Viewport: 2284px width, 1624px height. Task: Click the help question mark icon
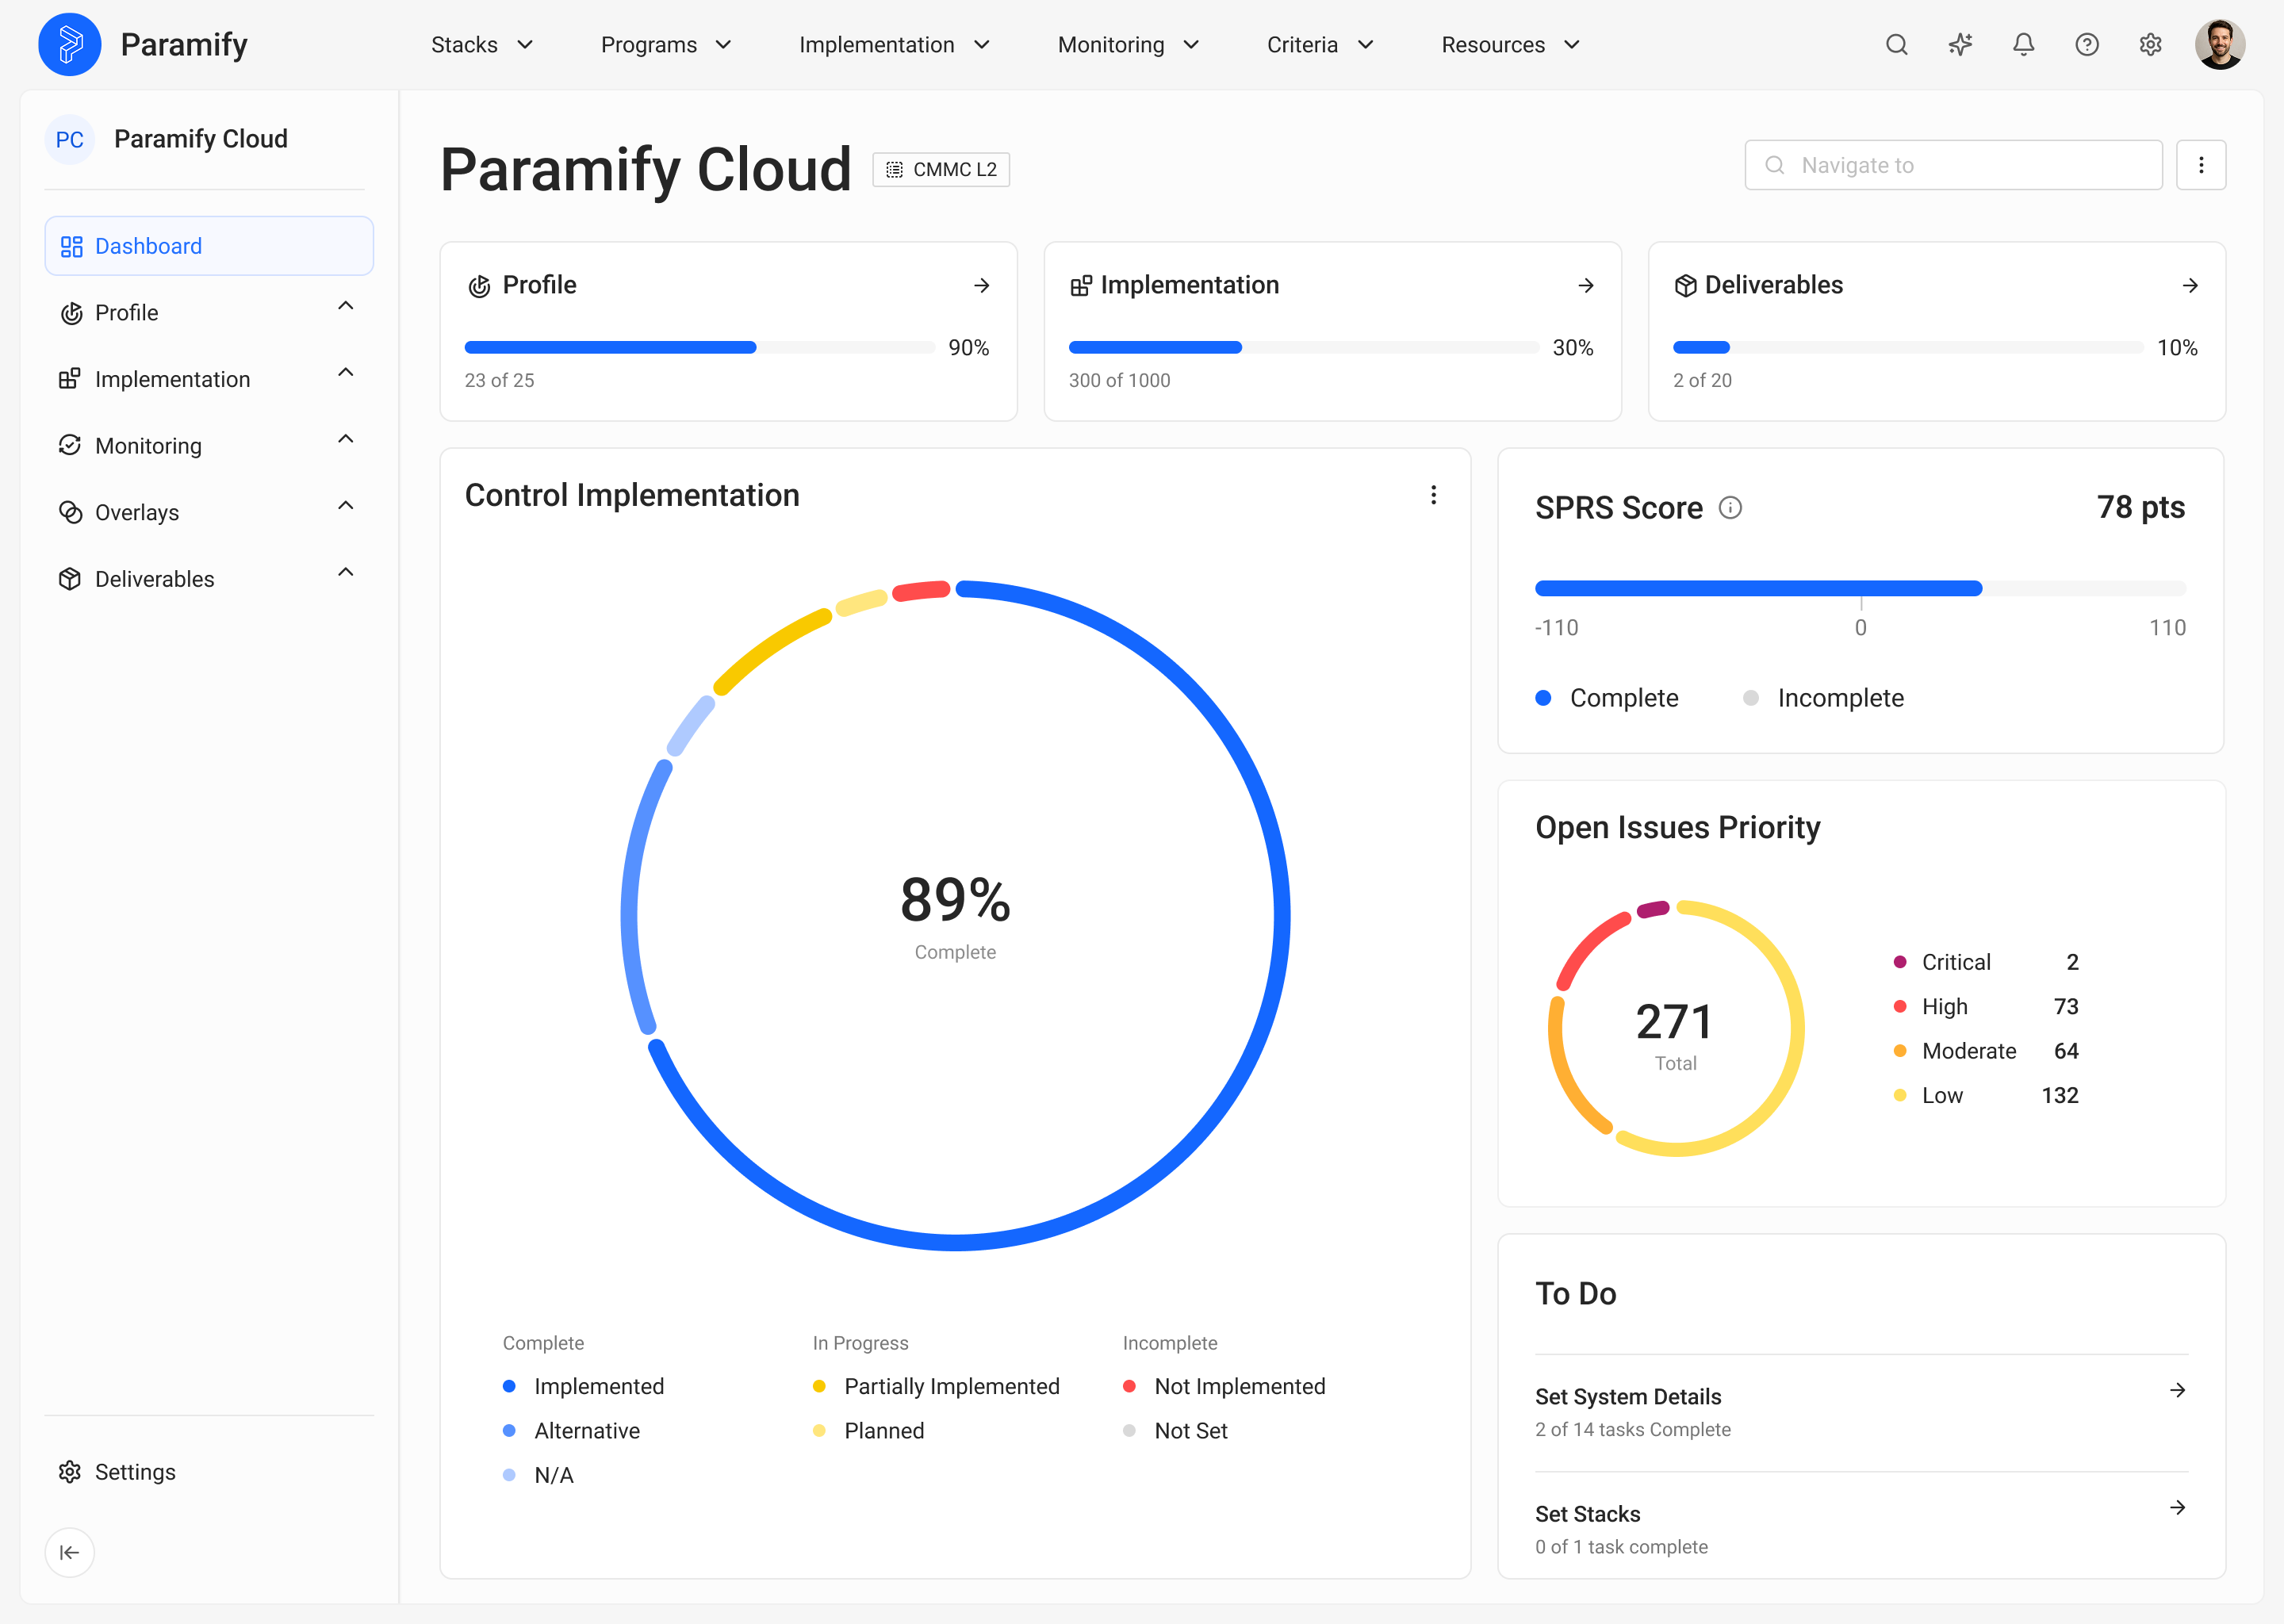2087,45
